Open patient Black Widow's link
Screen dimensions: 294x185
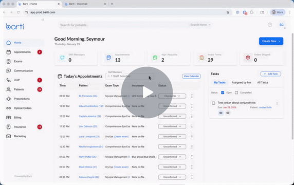[88, 167]
